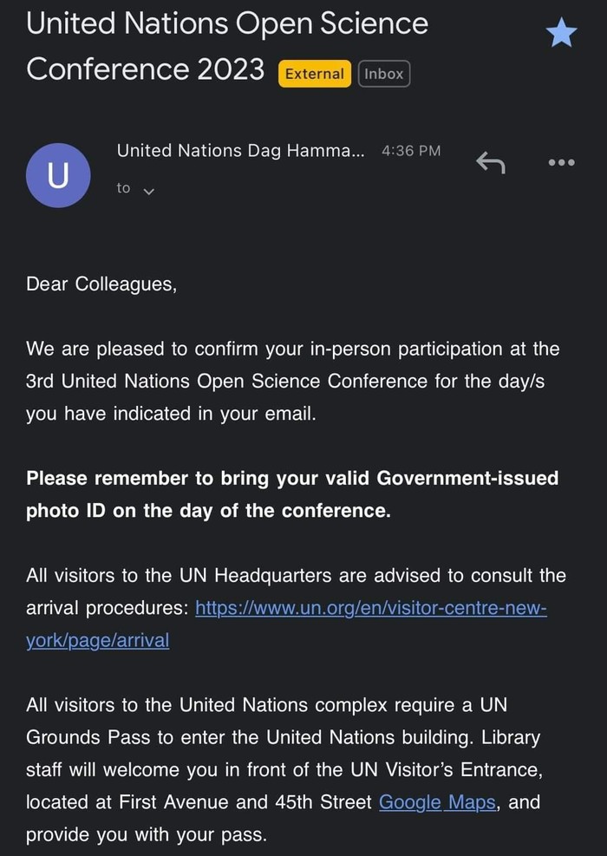Unstar this conference email
Viewport: 607px width, 856px height.
pyautogui.click(x=561, y=35)
